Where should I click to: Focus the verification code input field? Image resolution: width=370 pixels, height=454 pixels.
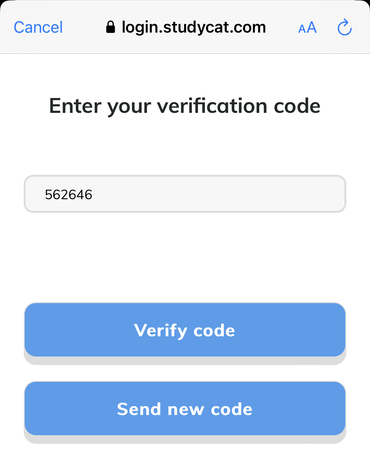pos(185,194)
